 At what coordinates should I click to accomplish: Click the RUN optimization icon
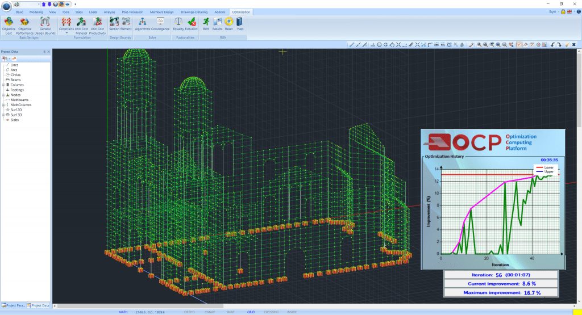click(206, 22)
